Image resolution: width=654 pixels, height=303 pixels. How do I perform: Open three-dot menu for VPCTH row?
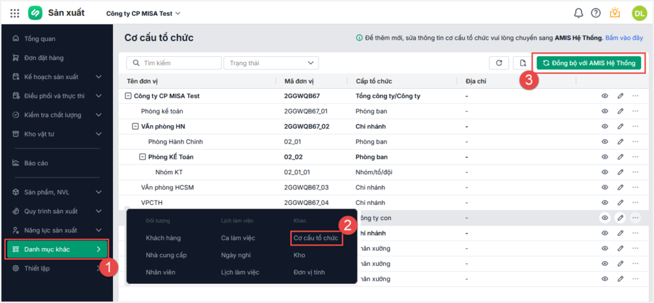(x=635, y=203)
